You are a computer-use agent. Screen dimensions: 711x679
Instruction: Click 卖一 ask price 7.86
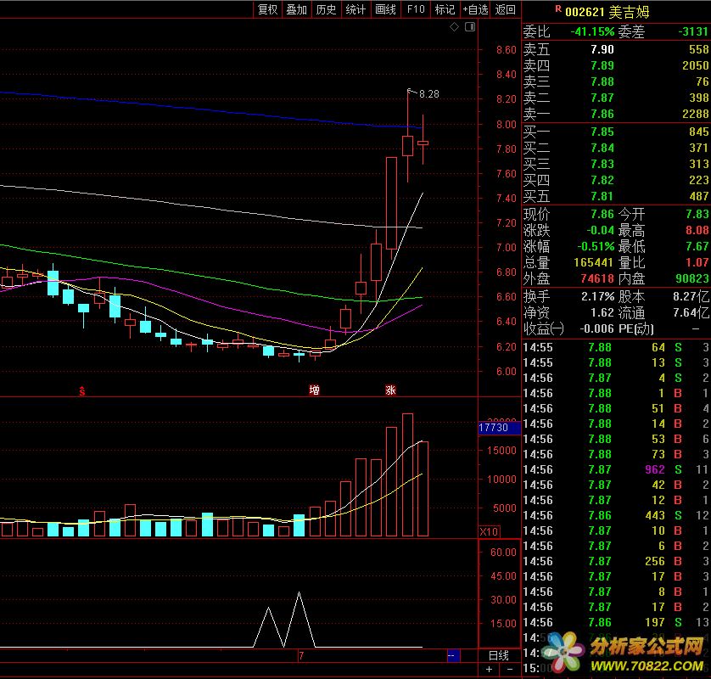[x=602, y=114]
